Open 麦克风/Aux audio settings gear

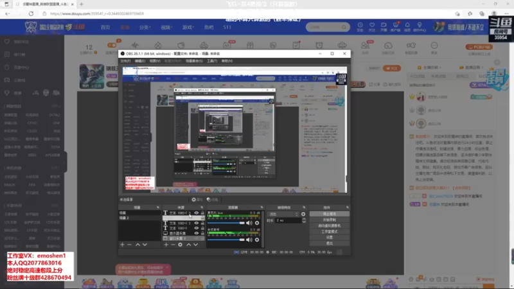coord(257,223)
